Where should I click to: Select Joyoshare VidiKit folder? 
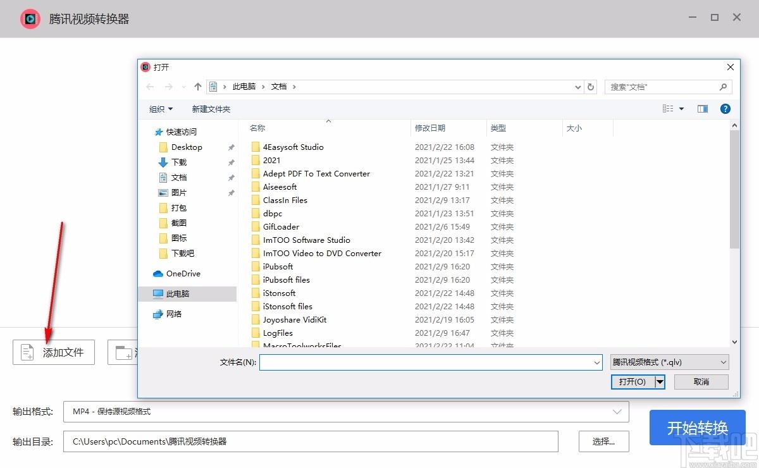[295, 319]
